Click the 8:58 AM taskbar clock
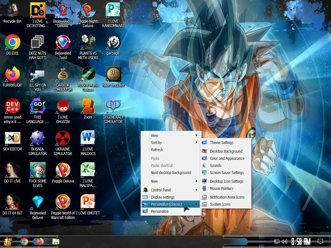Image resolution: width=331 pixels, height=248 pixels. click(x=301, y=242)
